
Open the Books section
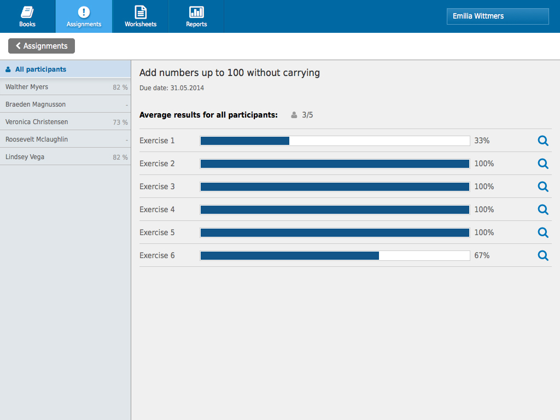click(27, 16)
